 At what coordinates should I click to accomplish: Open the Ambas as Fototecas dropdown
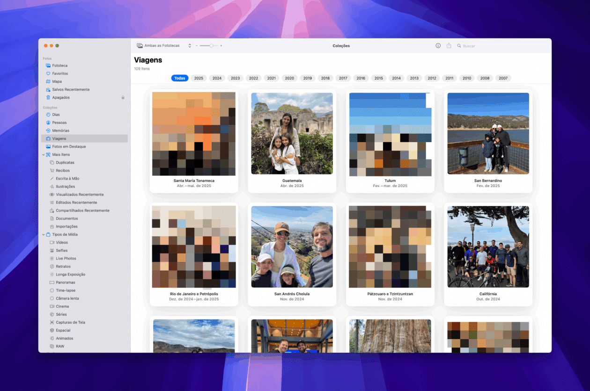click(x=164, y=46)
